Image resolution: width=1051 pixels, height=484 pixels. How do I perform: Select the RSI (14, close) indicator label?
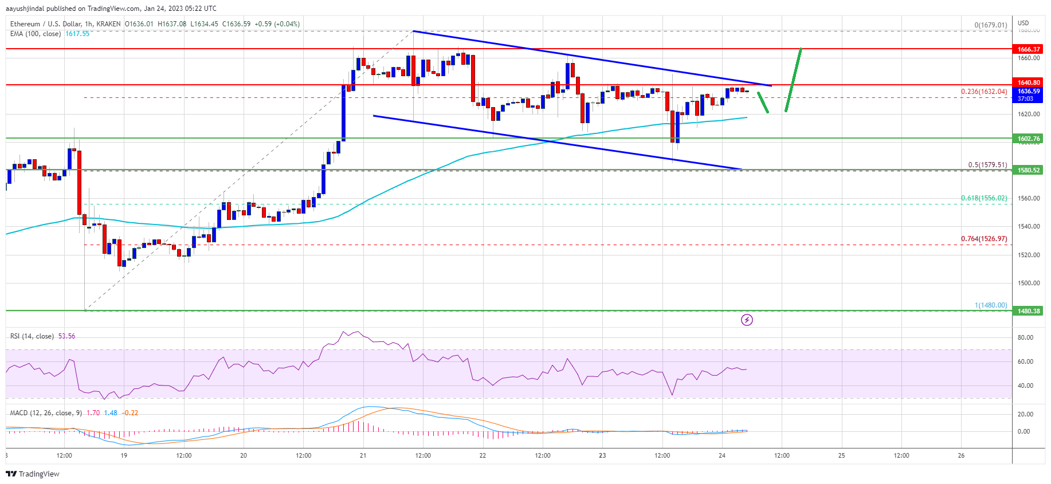click(32, 336)
